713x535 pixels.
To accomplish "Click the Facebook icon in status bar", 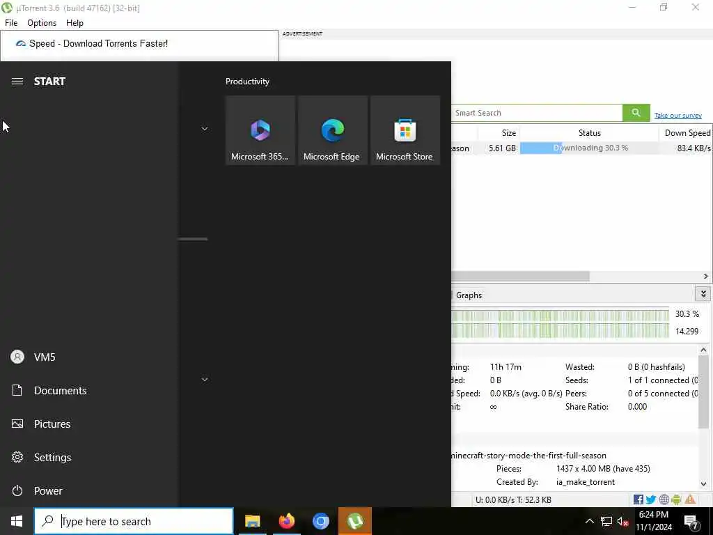I will [x=638, y=499].
